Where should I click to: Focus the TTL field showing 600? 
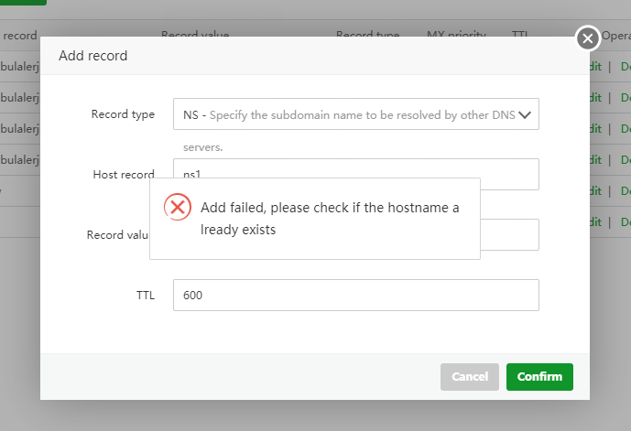[x=355, y=296]
